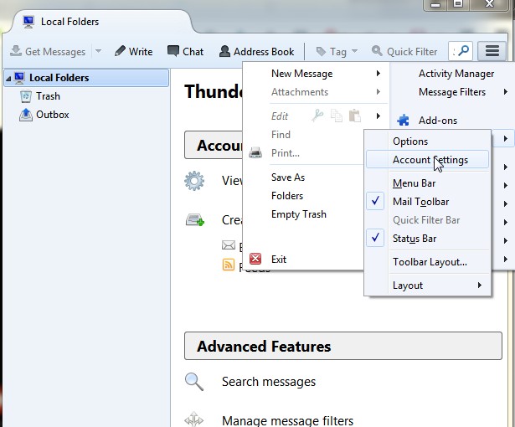Expand the Edit submenu arrow
This screenshot has width=515, height=427.
tap(379, 116)
